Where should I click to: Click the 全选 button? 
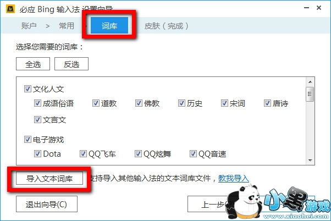coord(33,64)
